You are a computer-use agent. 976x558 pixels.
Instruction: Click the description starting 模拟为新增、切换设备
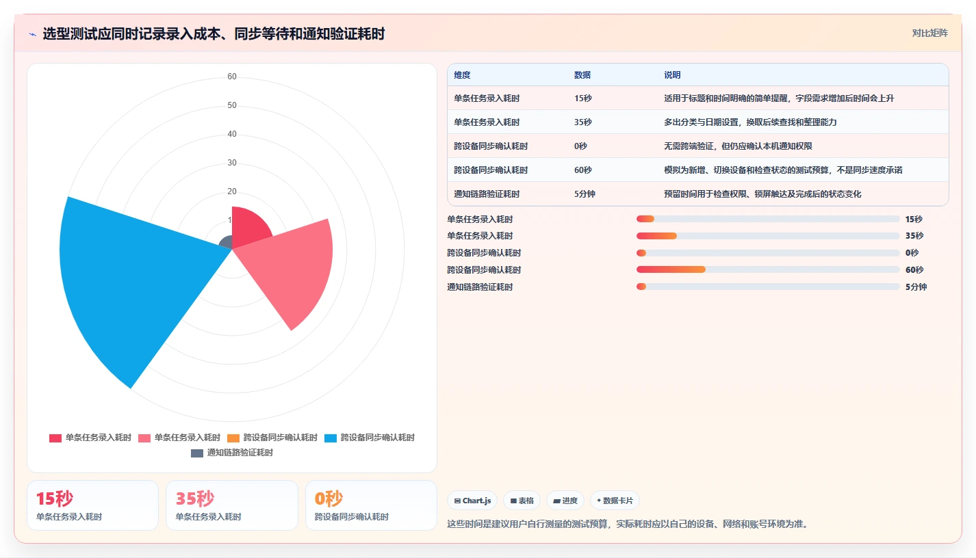[x=783, y=170]
